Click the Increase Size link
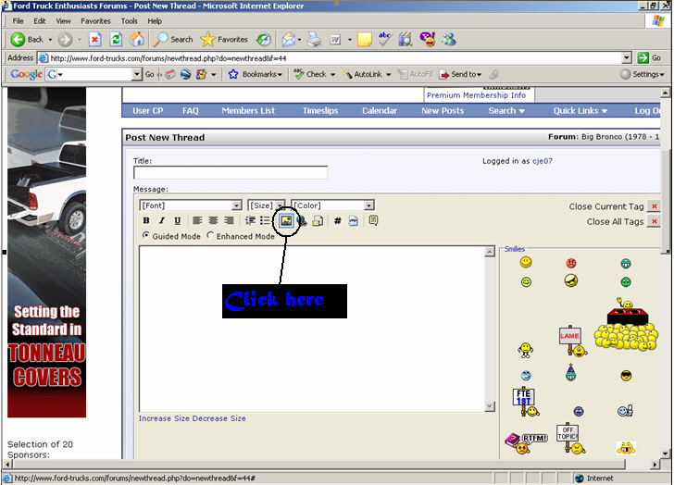 164,418
